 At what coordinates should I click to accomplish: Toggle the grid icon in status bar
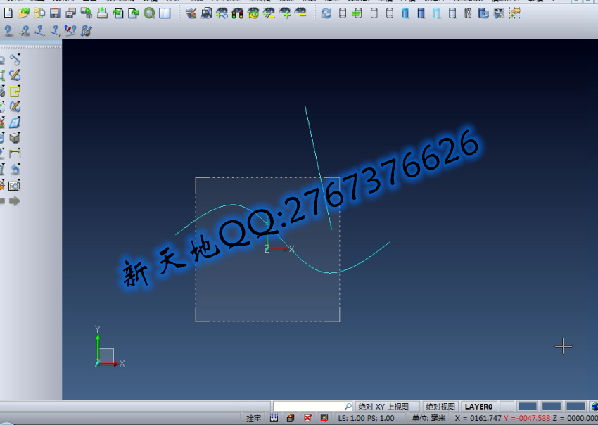274,418
